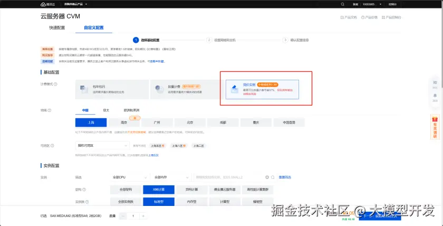Select 竞价实例 billing mode card
The width and height of the screenshot is (443, 226).
(x=262, y=89)
